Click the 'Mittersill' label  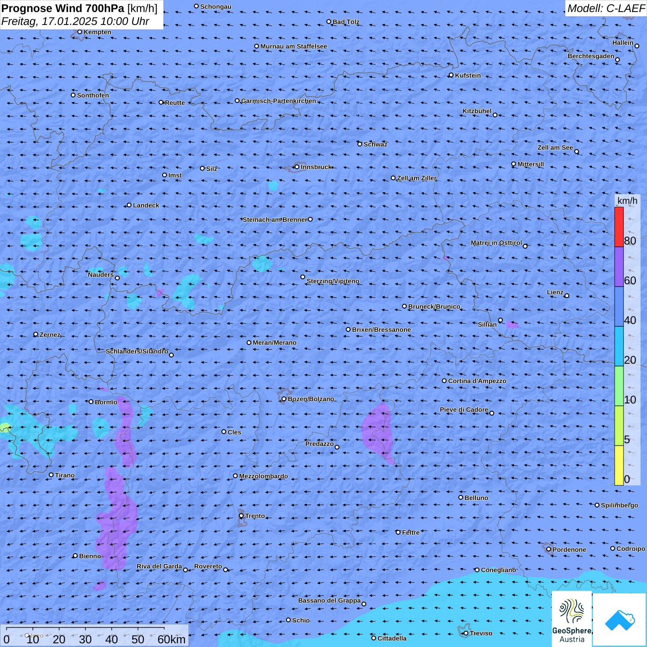pyautogui.click(x=531, y=164)
